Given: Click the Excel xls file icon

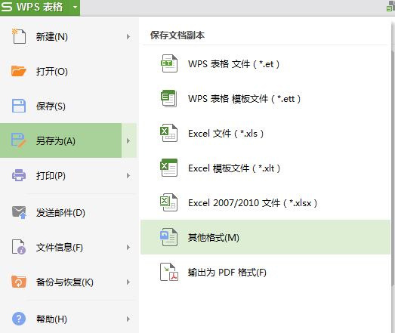Looking at the screenshot, I should tap(169, 133).
